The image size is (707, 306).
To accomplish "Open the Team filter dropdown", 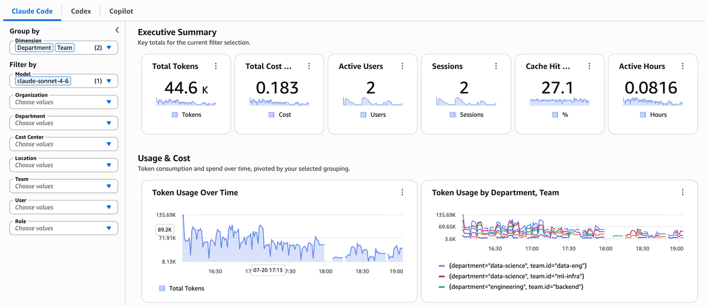I will (64, 186).
